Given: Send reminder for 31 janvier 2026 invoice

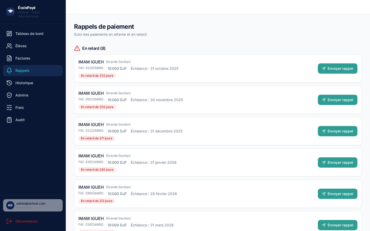Looking at the screenshot, I should (337, 162).
